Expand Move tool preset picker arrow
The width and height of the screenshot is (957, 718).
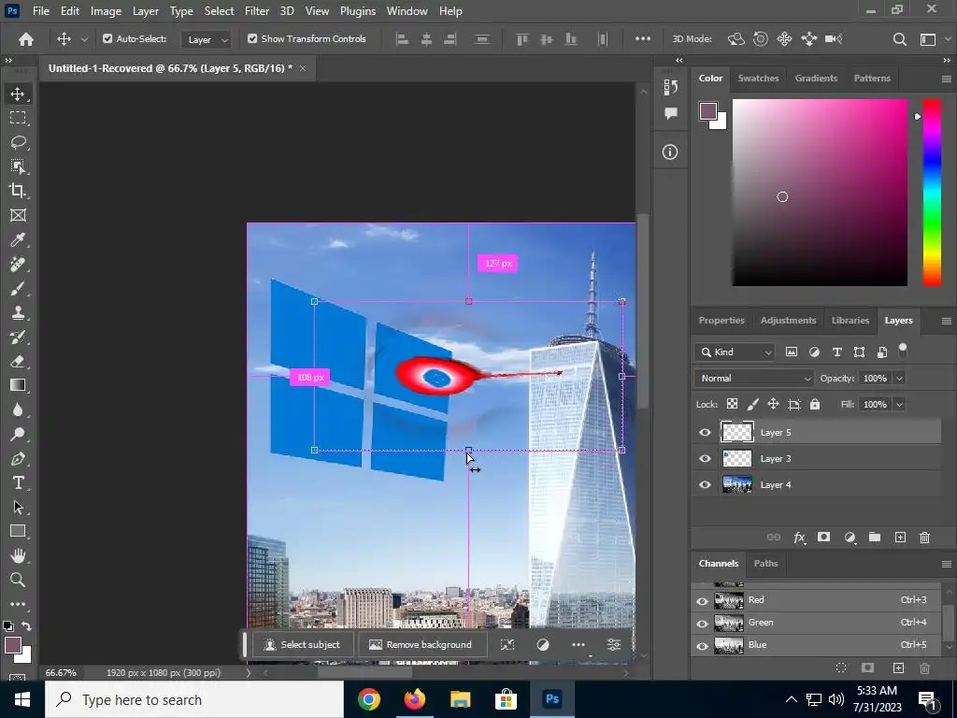click(84, 39)
